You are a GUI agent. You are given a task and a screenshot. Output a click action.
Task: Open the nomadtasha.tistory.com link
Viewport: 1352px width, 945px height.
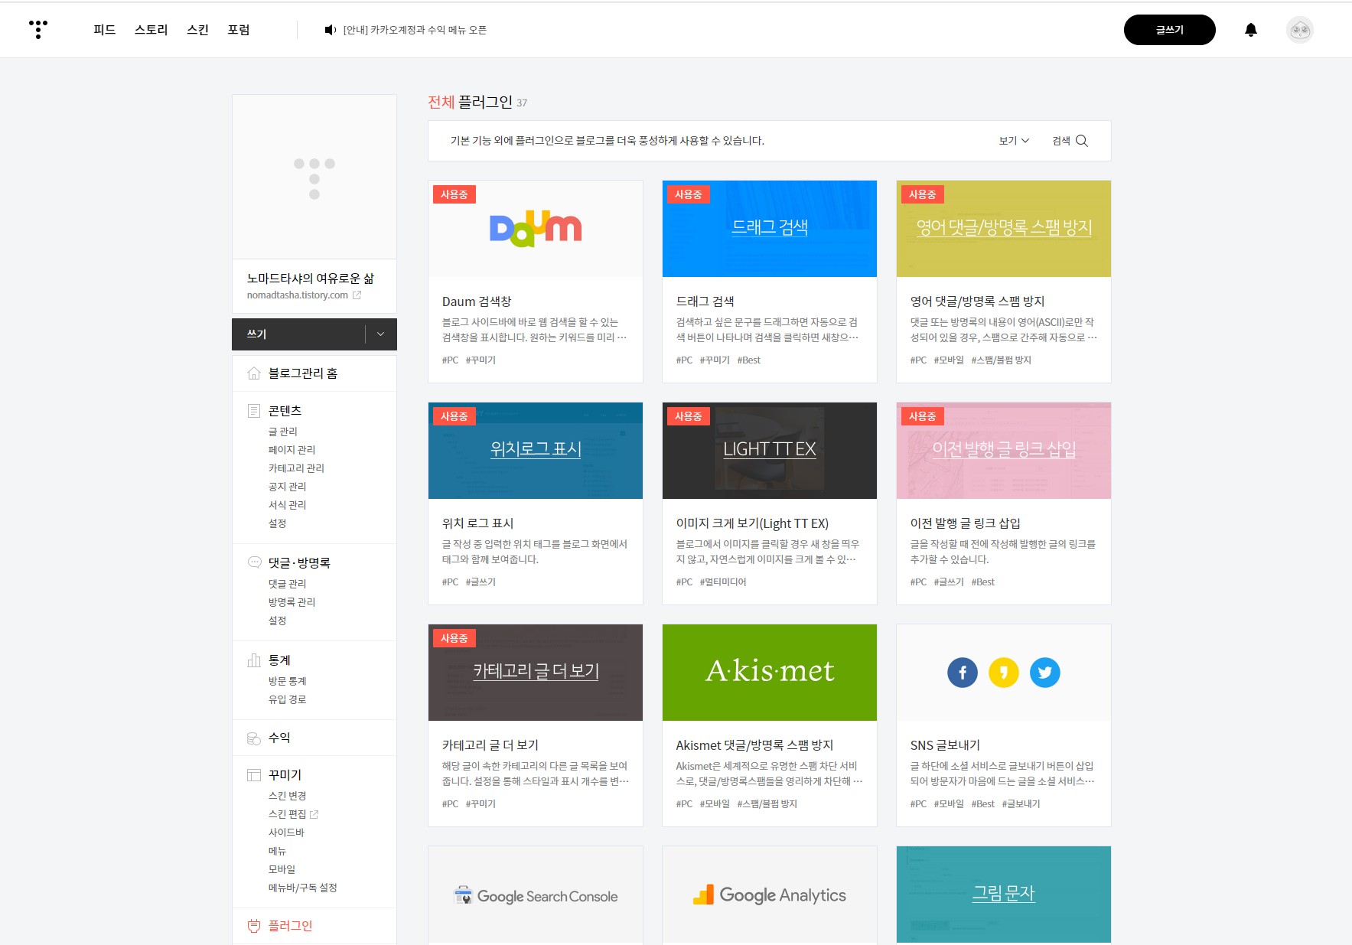point(297,295)
